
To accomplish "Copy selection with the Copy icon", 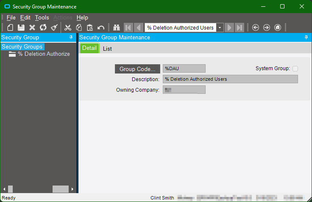I will (x=79, y=27).
